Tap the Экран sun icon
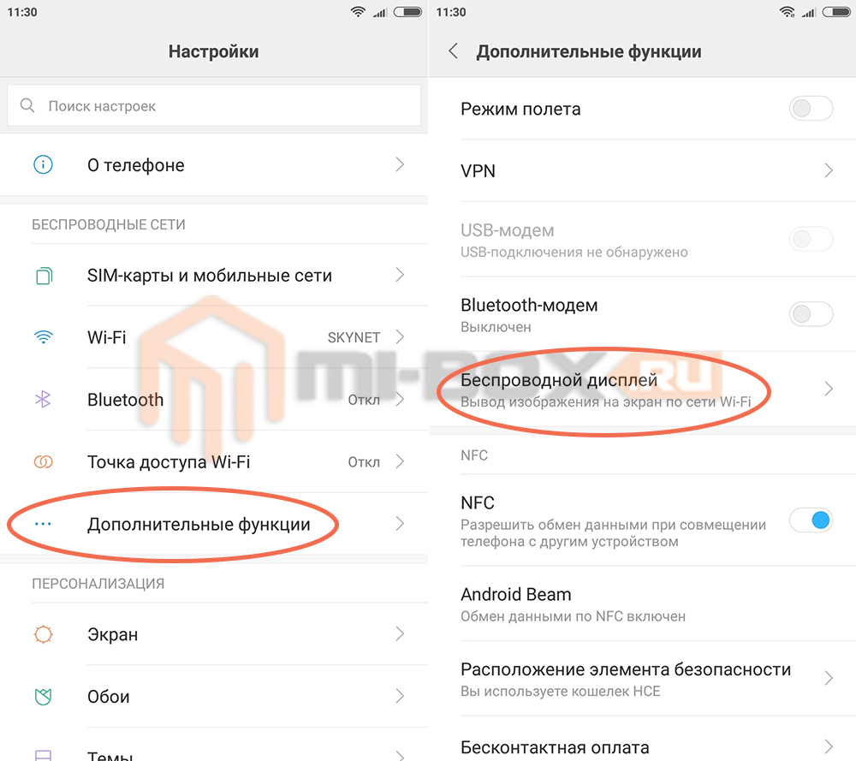This screenshot has height=761, width=856. pos(43,633)
